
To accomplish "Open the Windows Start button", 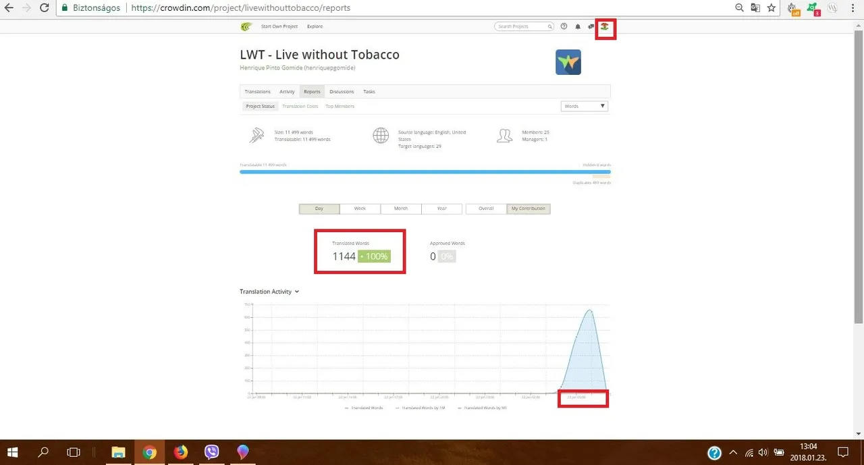I will point(12,452).
